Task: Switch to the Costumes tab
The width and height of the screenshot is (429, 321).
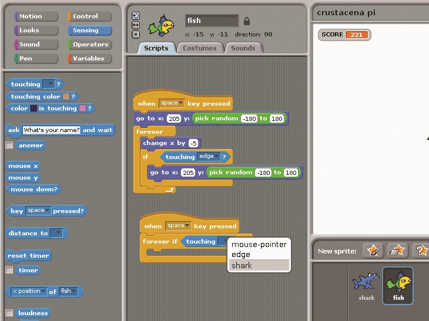Action: (200, 48)
